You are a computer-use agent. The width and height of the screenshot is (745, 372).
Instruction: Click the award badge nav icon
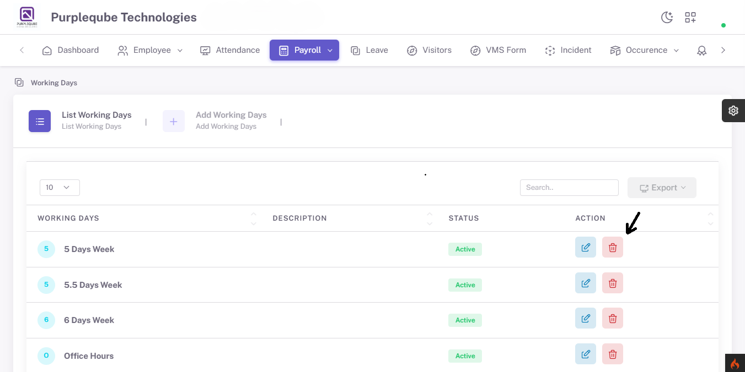701,51
